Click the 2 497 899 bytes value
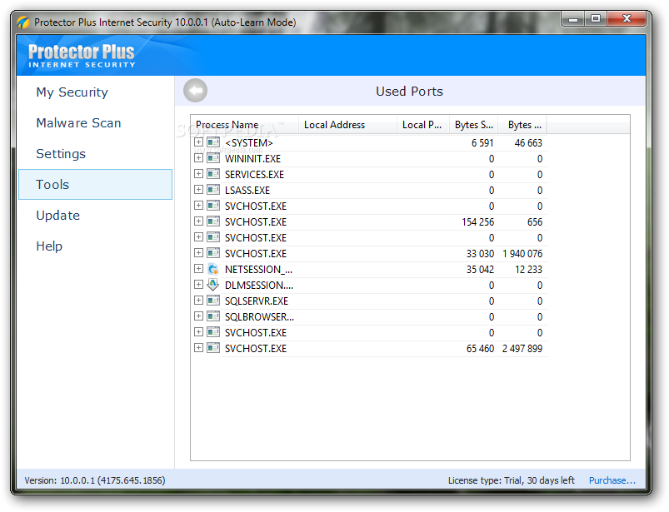The width and height of the screenshot is (669, 512). [x=522, y=348]
